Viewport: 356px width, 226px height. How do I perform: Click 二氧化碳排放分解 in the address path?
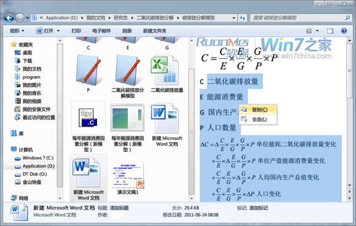pyautogui.click(x=155, y=18)
